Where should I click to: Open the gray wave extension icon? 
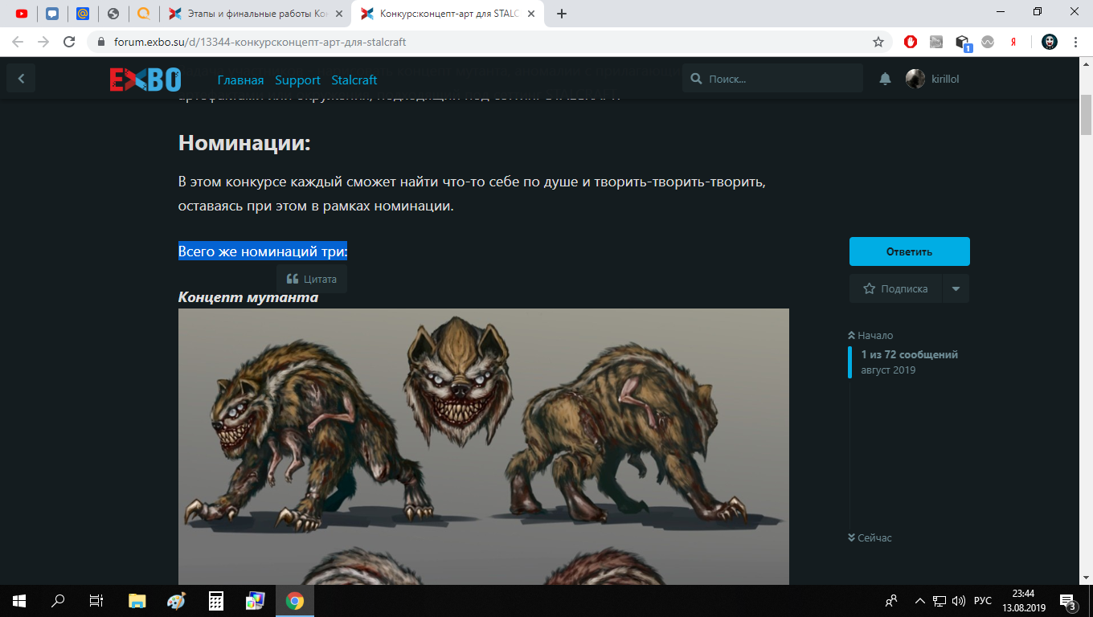coord(988,42)
